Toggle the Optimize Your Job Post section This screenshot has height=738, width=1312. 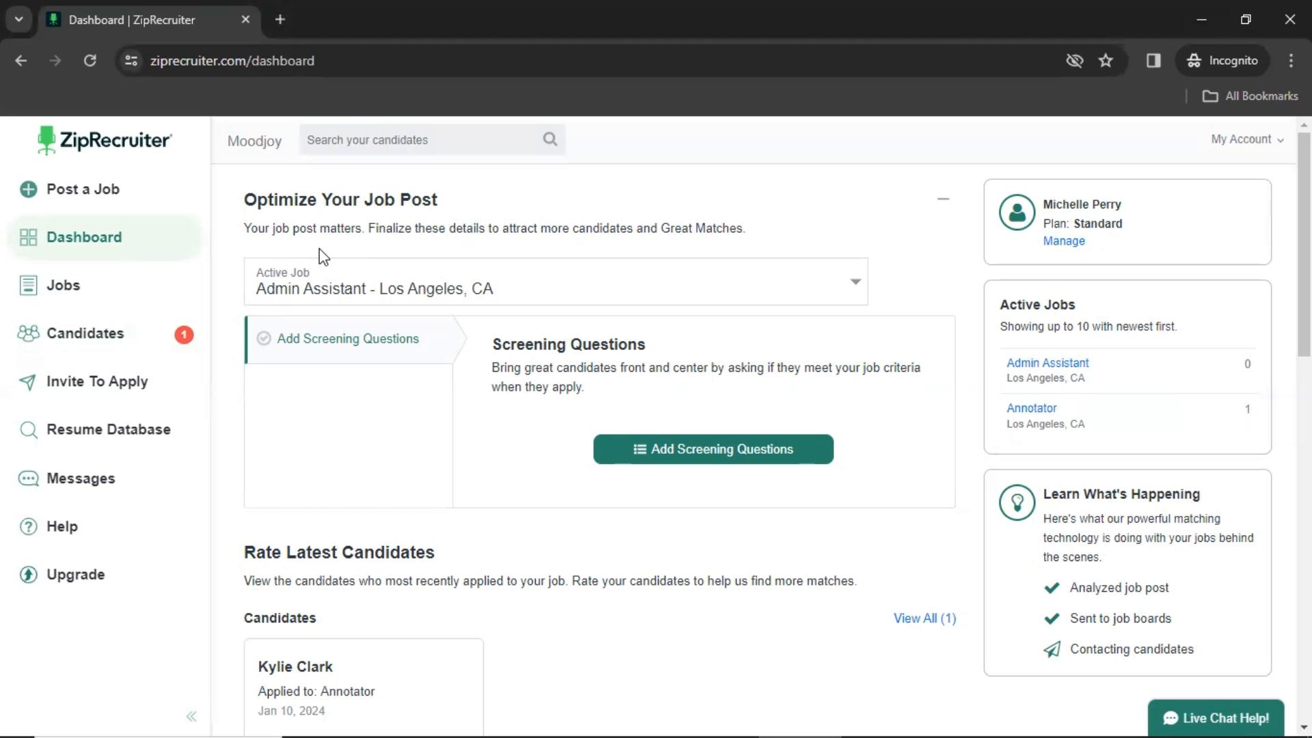click(942, 199)
